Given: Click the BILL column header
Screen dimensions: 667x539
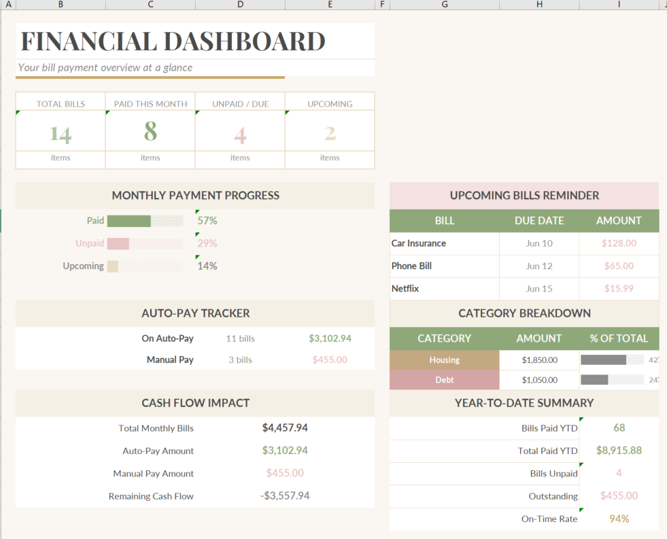Looking at the screenshot, I should (445, 221).
